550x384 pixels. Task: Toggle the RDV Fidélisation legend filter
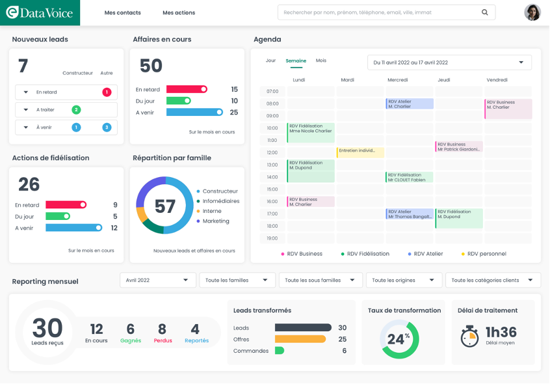[364, 254]
